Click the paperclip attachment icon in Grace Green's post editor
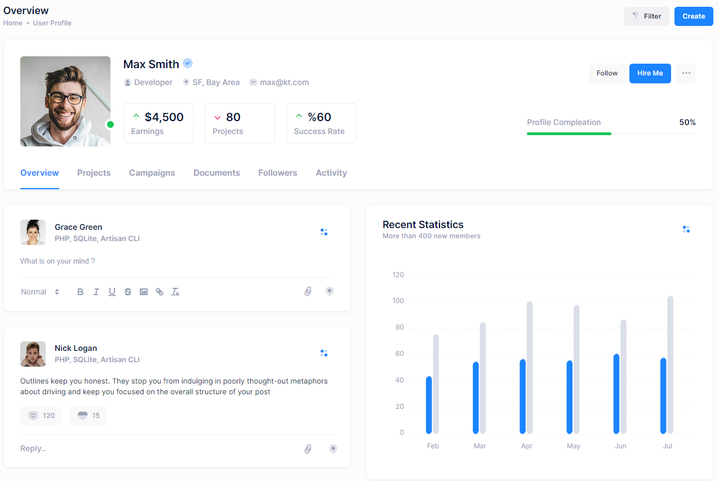Viewport: 719px width, 481px height. pos(308,291)
